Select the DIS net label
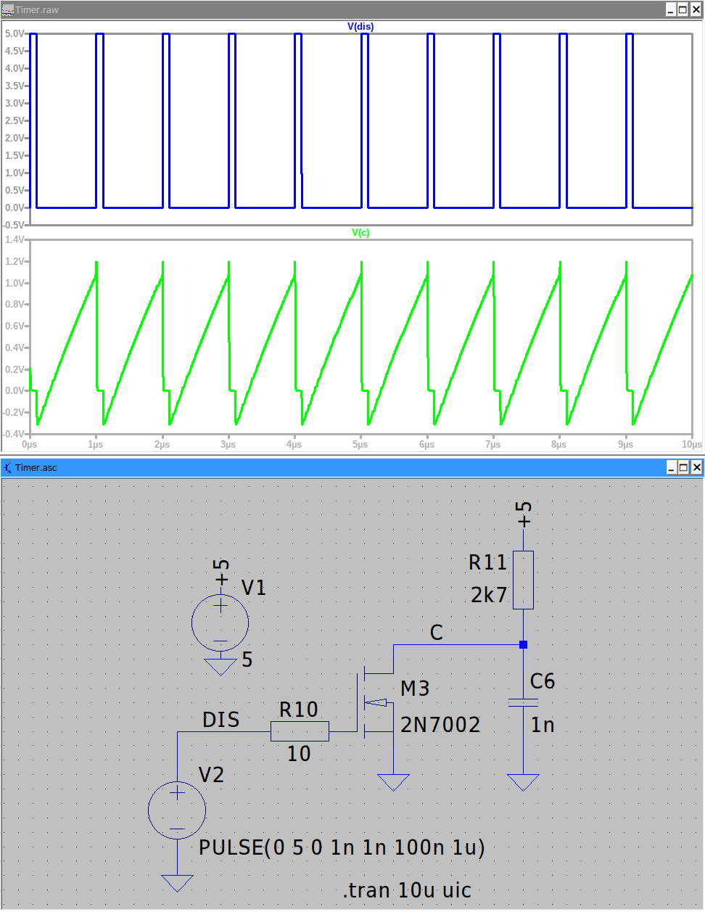This screenshot has height=912, width=705. [x=220, y=720]
